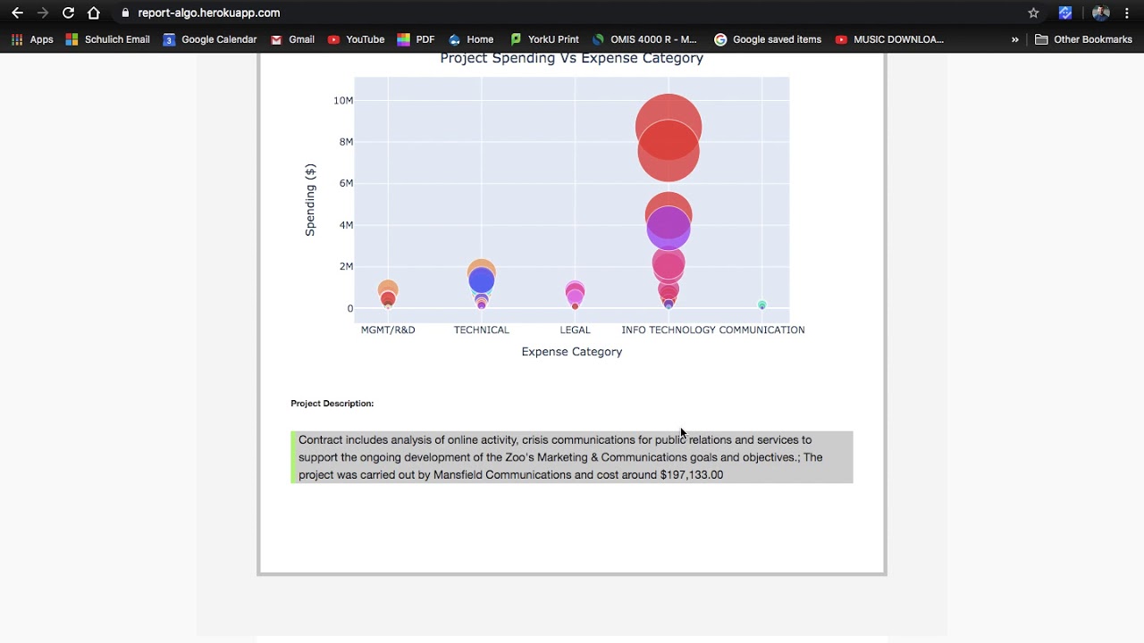The height and width of the screenshot is (643, 1144).
Task: Open the MUSIC DOWNLOA... bookmark
Action: (x=889, y=39)
